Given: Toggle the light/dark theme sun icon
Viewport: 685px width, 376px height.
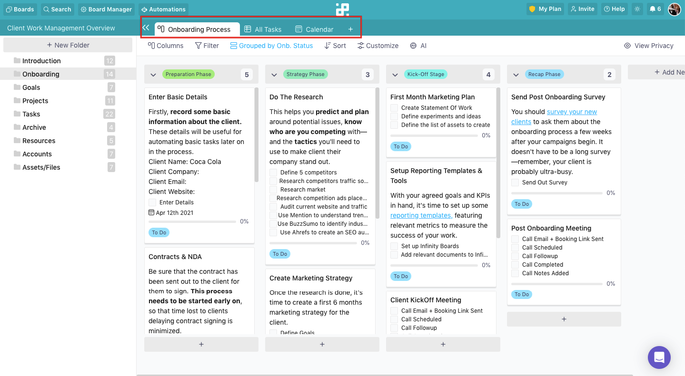Looking at the screenshot, I should pos(637,9).
